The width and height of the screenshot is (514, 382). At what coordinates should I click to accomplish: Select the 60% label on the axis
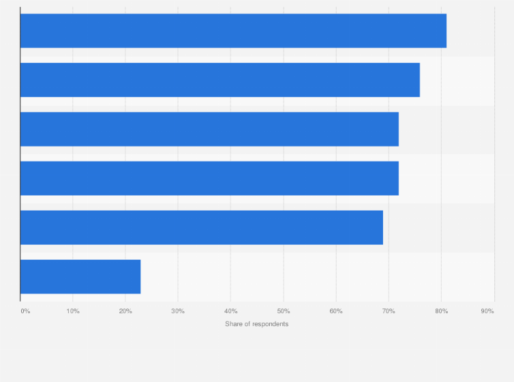coord(336,311)
